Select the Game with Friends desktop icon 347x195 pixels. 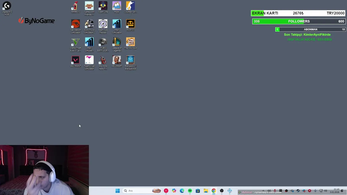[x=89, y=8]
